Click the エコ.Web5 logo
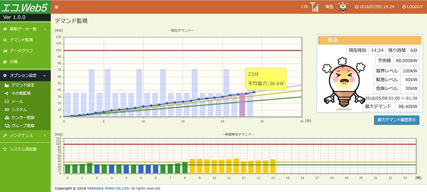 25,7
